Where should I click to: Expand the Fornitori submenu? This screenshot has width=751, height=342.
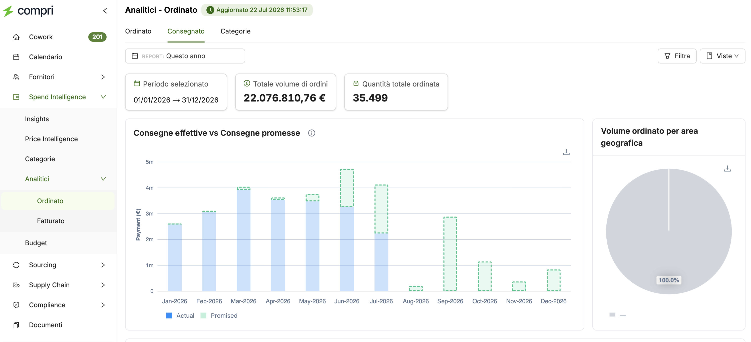click(x=103, y=77)
